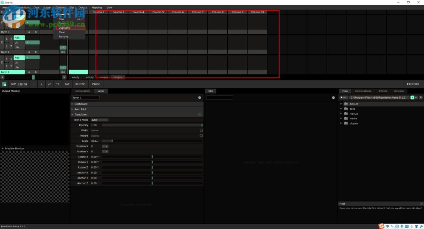Image resolution: width=424 pixels, height=229 pixels.
Task: Move layer 1 down with arrow
Action: point(11,66)
